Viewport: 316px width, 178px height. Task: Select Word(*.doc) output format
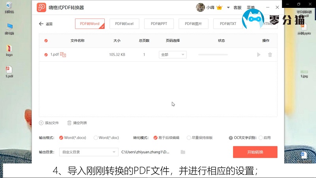coord(106,138)
